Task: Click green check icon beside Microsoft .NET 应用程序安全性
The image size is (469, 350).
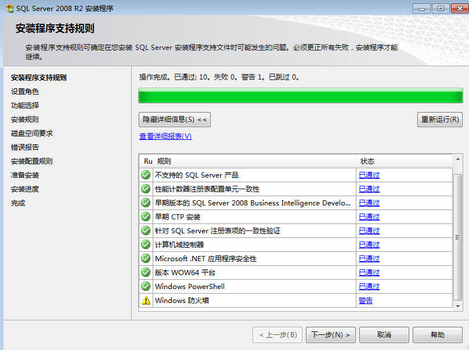Action: click(146, 258)
